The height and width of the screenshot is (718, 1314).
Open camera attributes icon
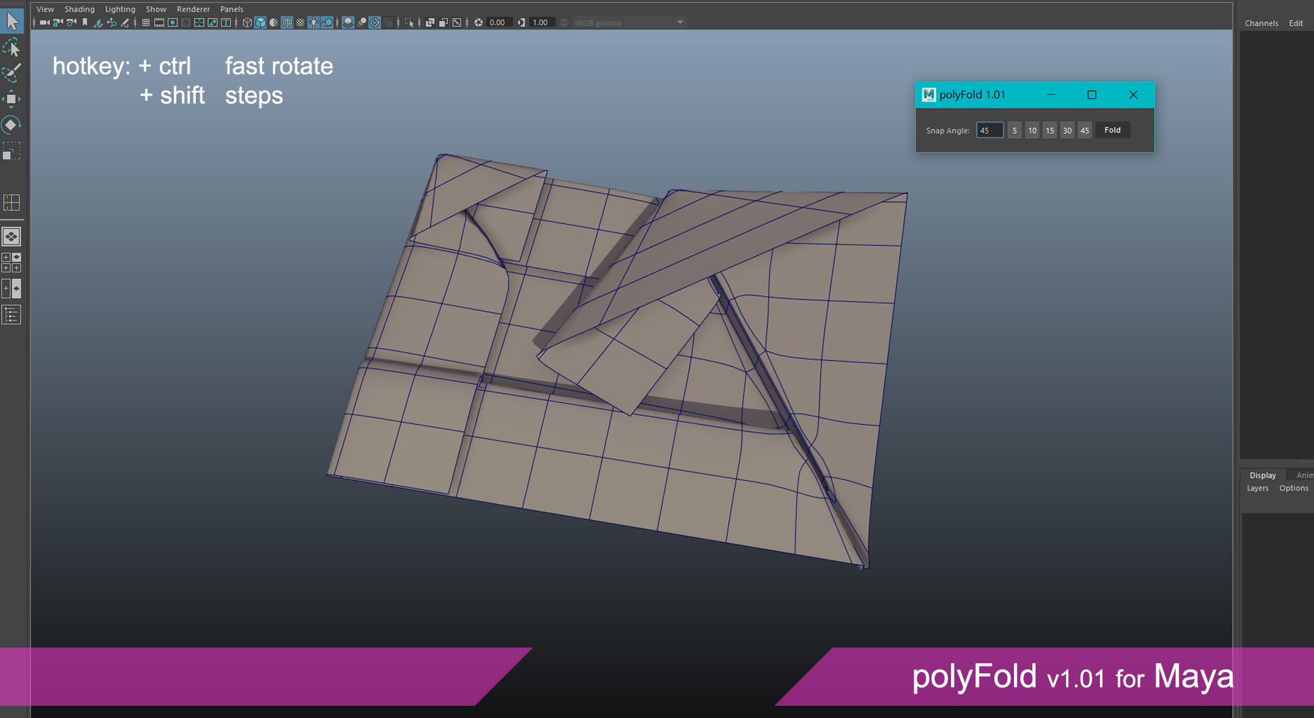(71, 22)
